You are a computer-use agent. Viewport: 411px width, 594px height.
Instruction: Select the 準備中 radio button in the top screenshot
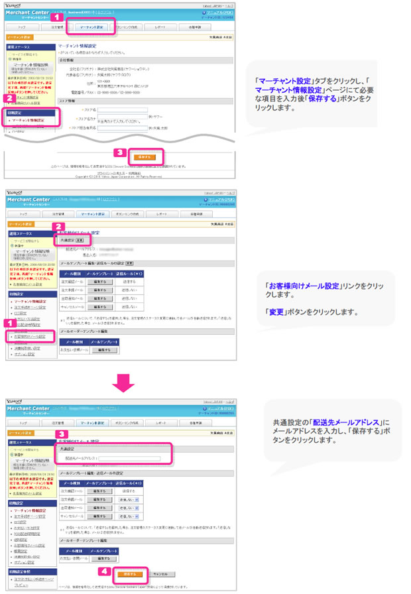[9, 58]
